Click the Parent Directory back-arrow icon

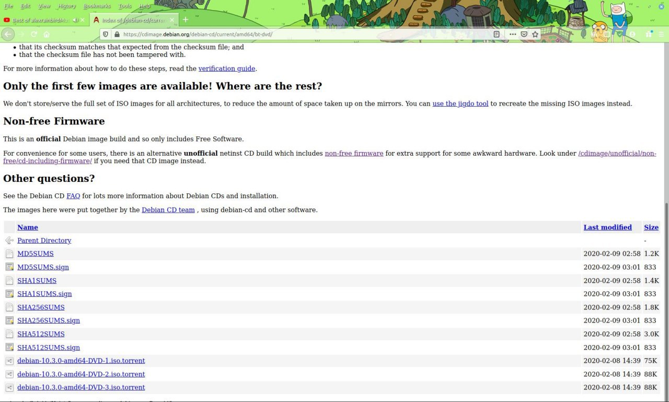9,240
